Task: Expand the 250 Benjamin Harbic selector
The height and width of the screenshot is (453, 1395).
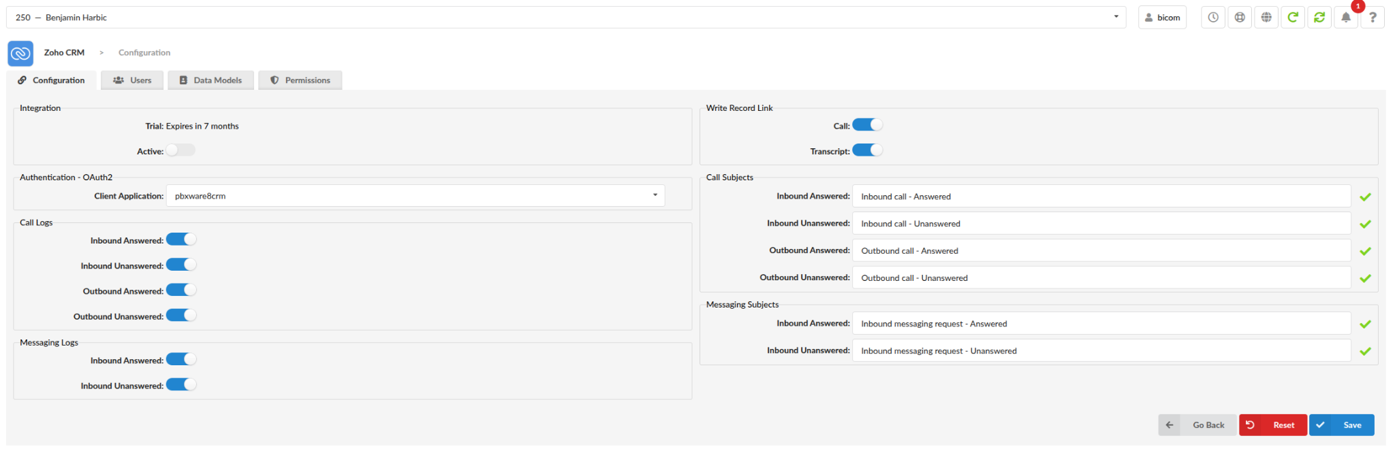Action: (x=566, y=18)
